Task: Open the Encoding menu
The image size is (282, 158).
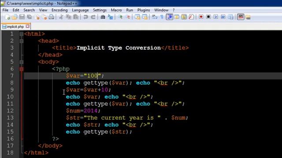Action: pyautogui.click(x=59, y=10)
